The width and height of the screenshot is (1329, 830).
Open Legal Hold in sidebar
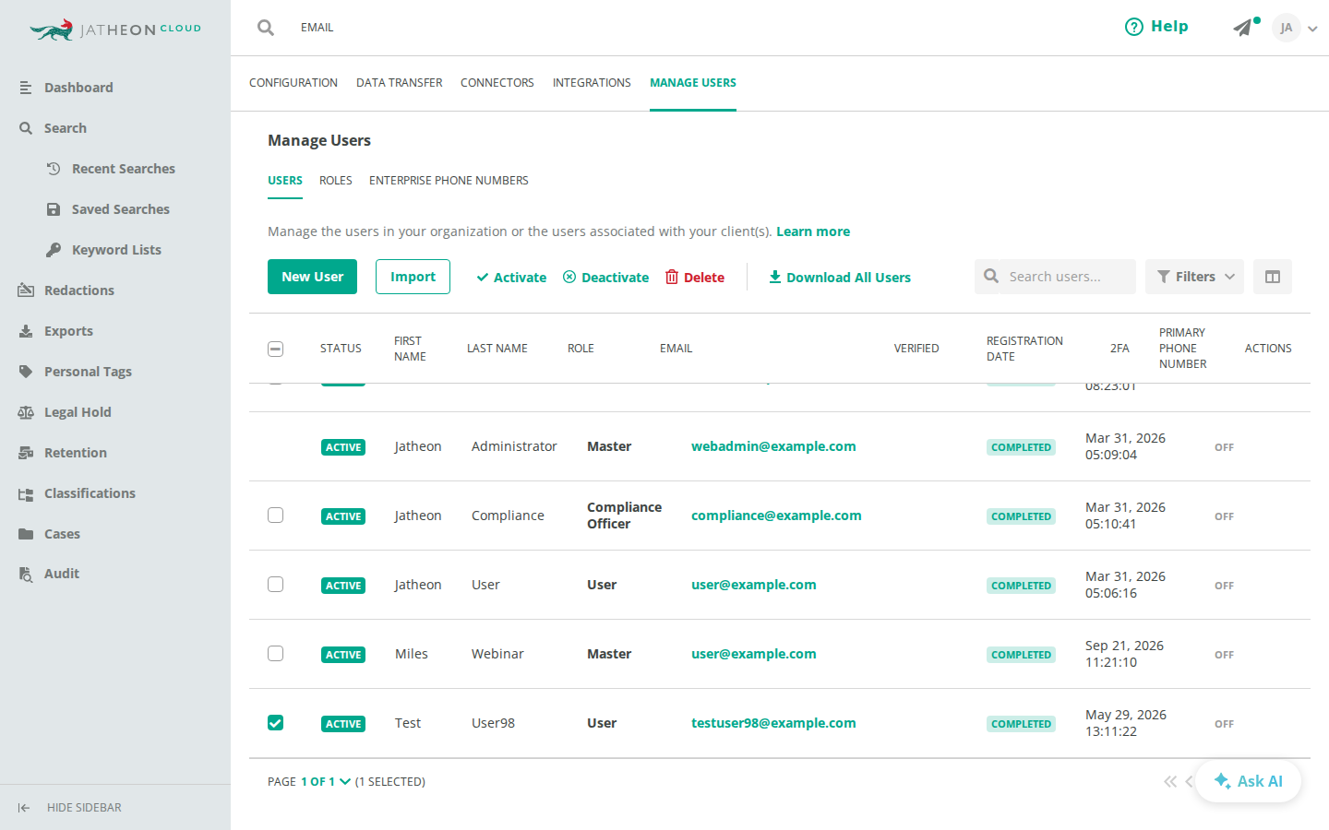[x=78, y=412]
